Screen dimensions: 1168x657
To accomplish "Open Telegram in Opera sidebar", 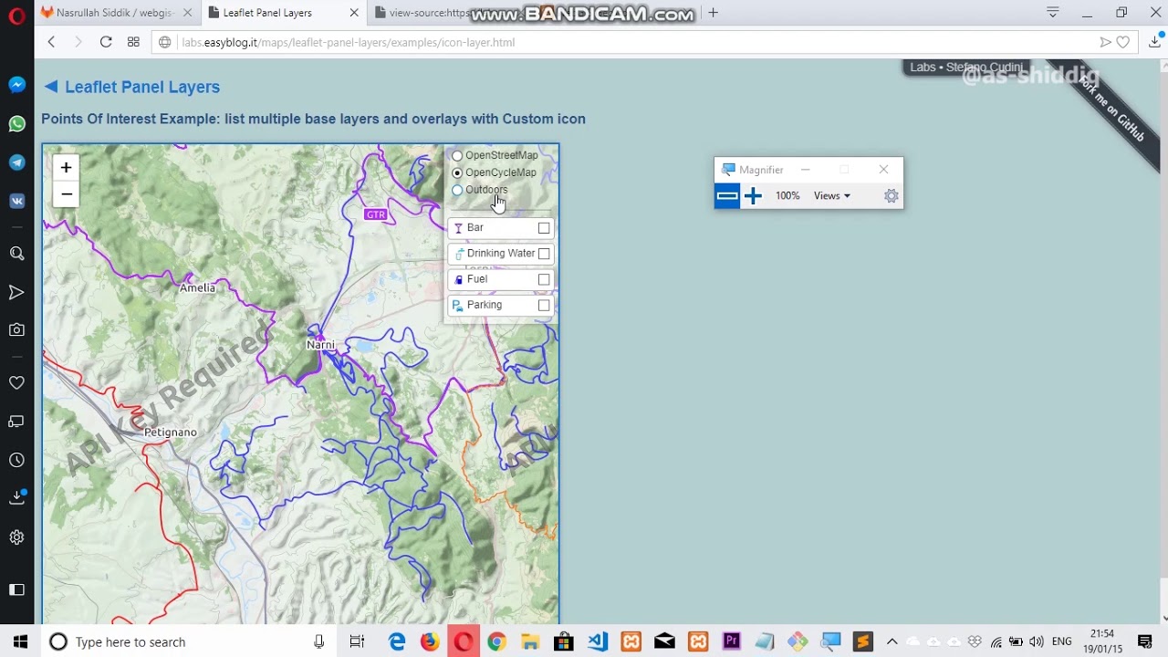I will 16,162.
